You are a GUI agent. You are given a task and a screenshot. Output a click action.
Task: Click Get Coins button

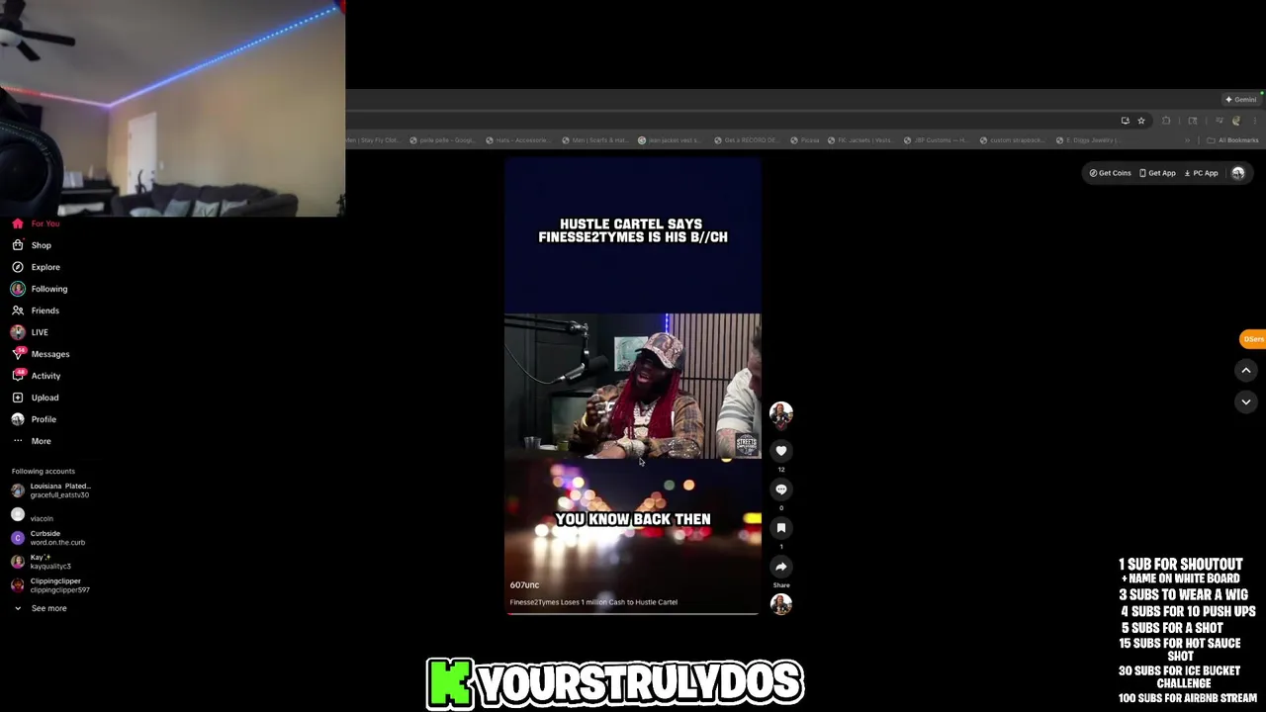tap(1110, 173)
